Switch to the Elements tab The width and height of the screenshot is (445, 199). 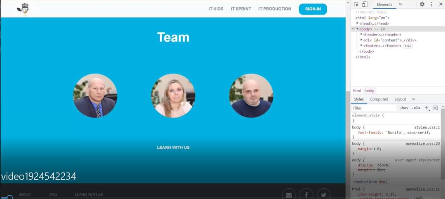pyautogui.click(x=384, y=4)
